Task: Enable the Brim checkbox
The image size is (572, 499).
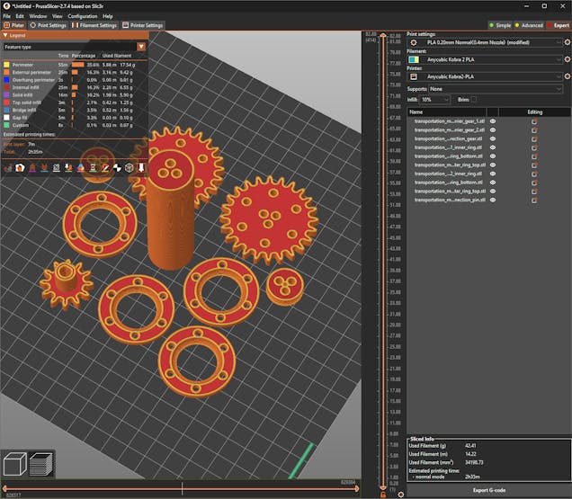Action: pyautogui.click(x=474, y=99)
